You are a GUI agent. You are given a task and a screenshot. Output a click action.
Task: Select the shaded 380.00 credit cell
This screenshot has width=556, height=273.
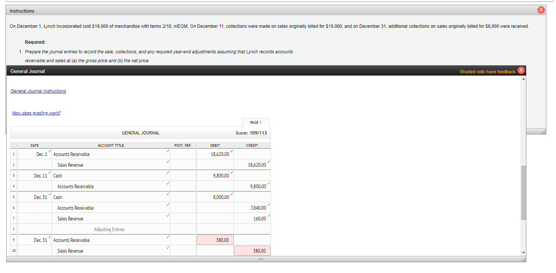click(252, 250)
